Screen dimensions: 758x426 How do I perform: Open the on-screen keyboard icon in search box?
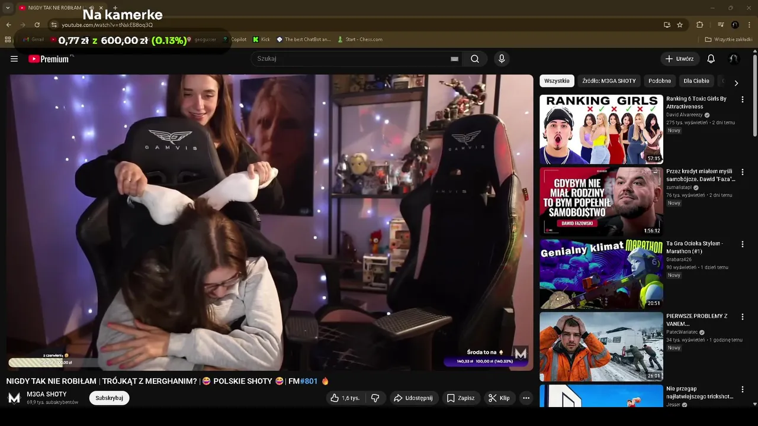(454, 59)
